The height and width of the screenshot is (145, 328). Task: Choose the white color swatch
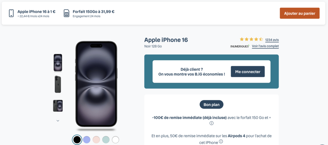[115, 140]
